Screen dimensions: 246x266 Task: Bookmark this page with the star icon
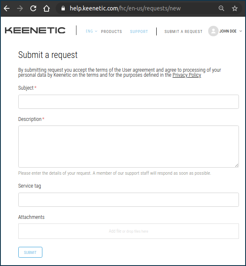coord(235,8)
